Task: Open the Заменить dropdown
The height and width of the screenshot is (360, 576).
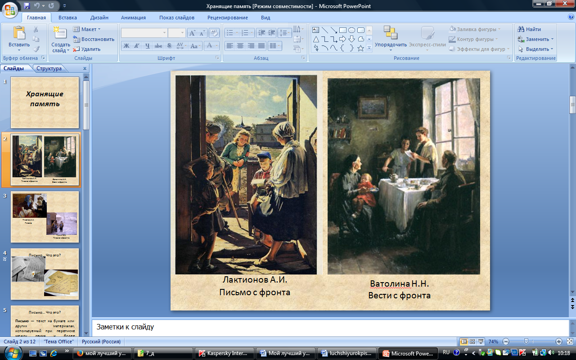Action: [536, 39]
